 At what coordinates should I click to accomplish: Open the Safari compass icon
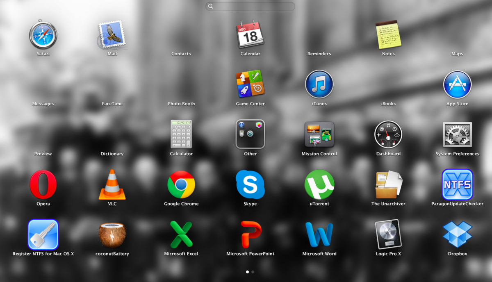(x=43, y=35)
